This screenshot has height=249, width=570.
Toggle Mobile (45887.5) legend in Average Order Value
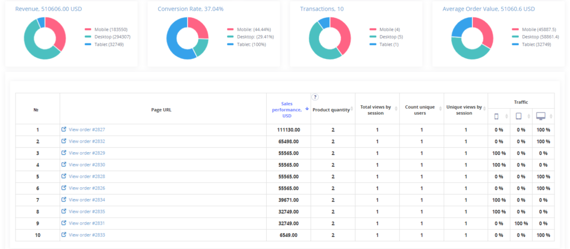pos(534,30)
